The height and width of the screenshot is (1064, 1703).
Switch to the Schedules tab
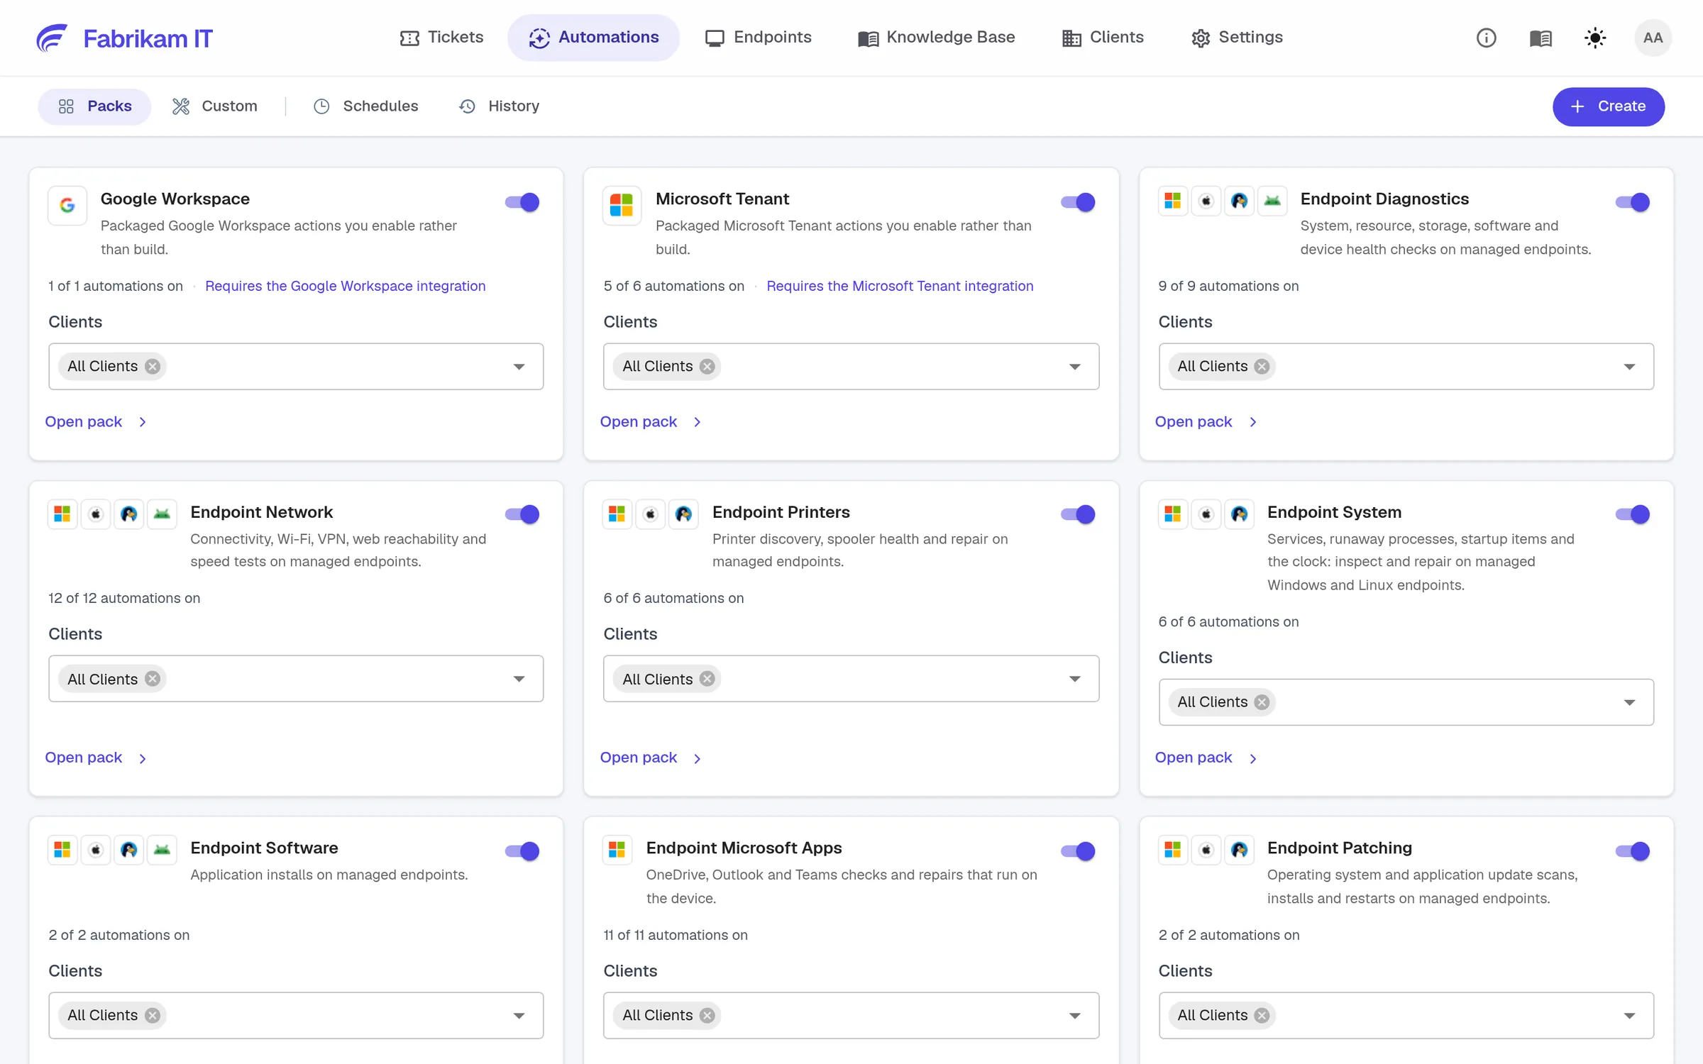(x=366, y=106)
